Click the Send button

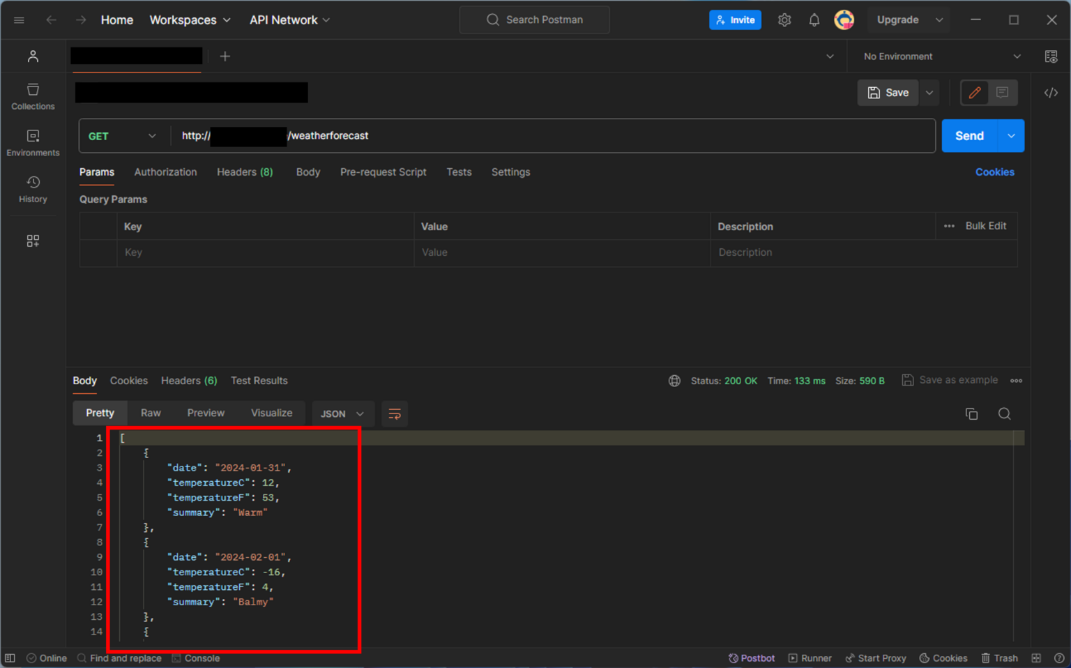(969, 136)
